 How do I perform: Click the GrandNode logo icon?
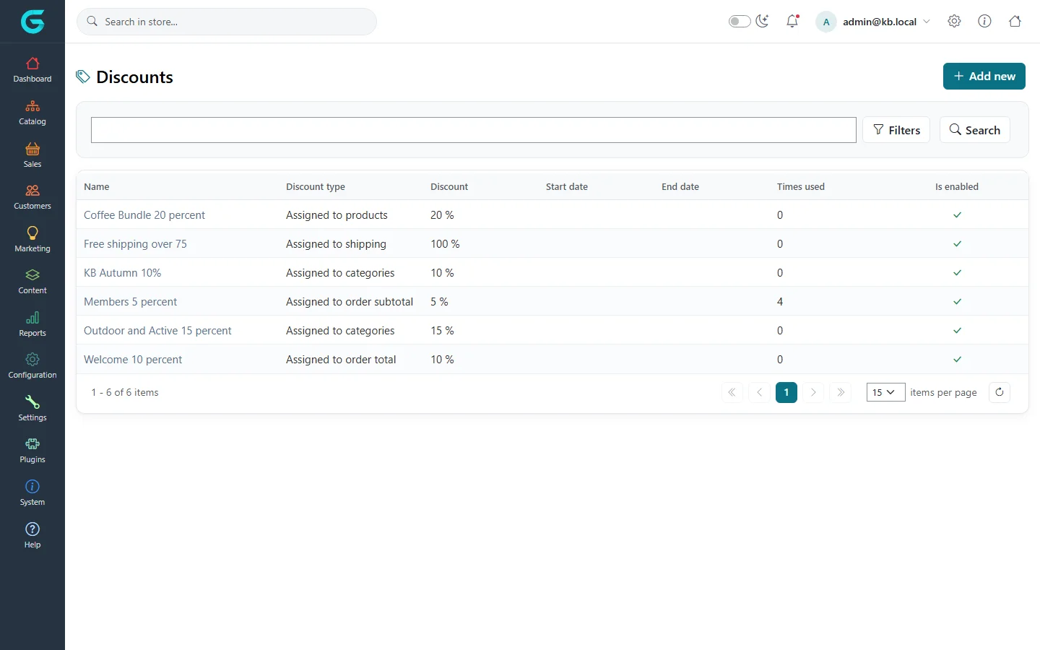[32, 22]
